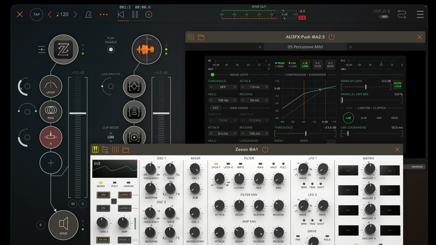436x245 pixels.
Task: Increase noise gate THRESHOLD from OFF
Action: click(235, 87)
